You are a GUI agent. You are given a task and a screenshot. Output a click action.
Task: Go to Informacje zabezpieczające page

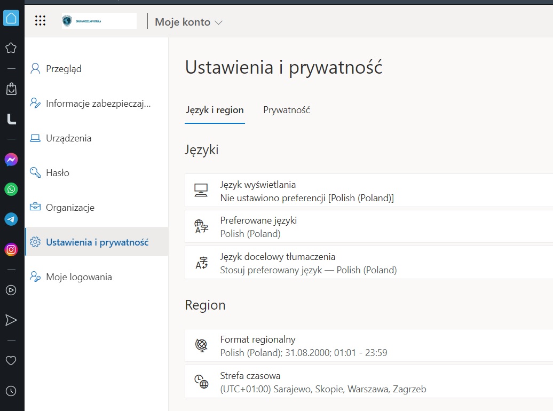point(98,104)
